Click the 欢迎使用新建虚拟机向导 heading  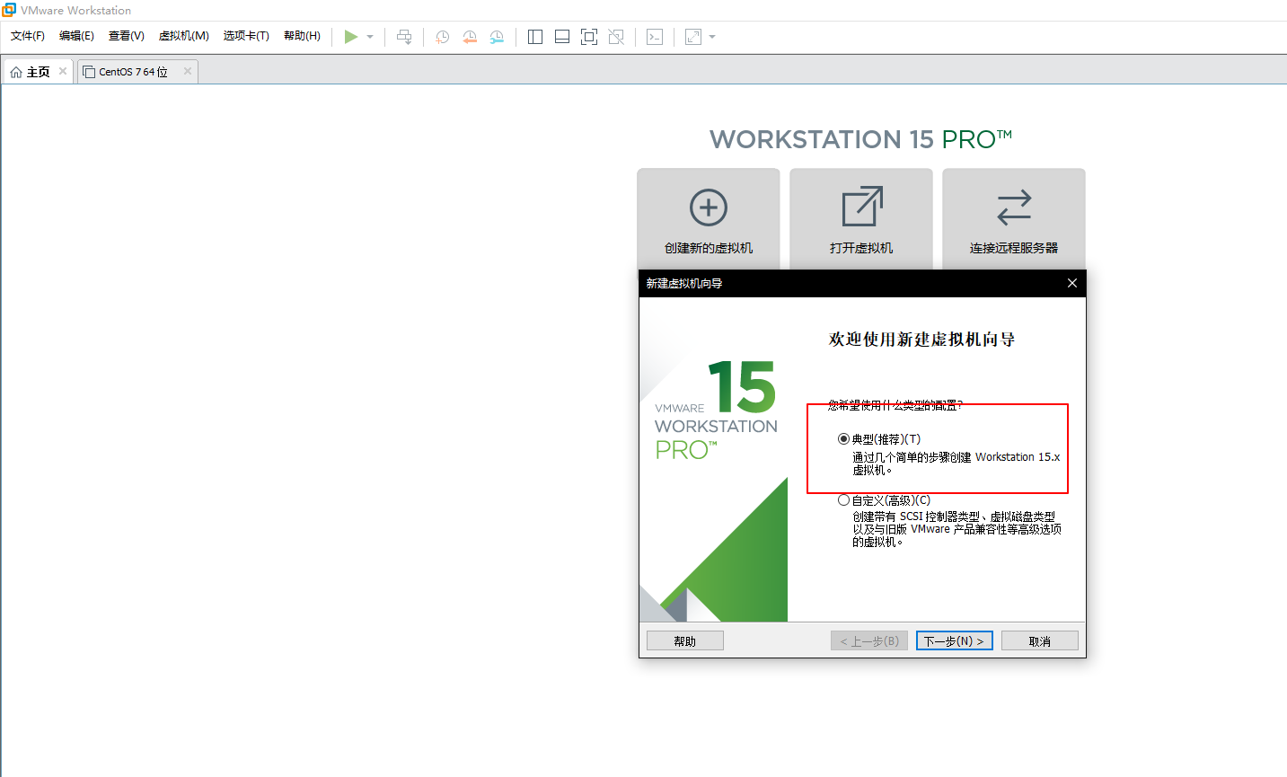tap(921, 340)
